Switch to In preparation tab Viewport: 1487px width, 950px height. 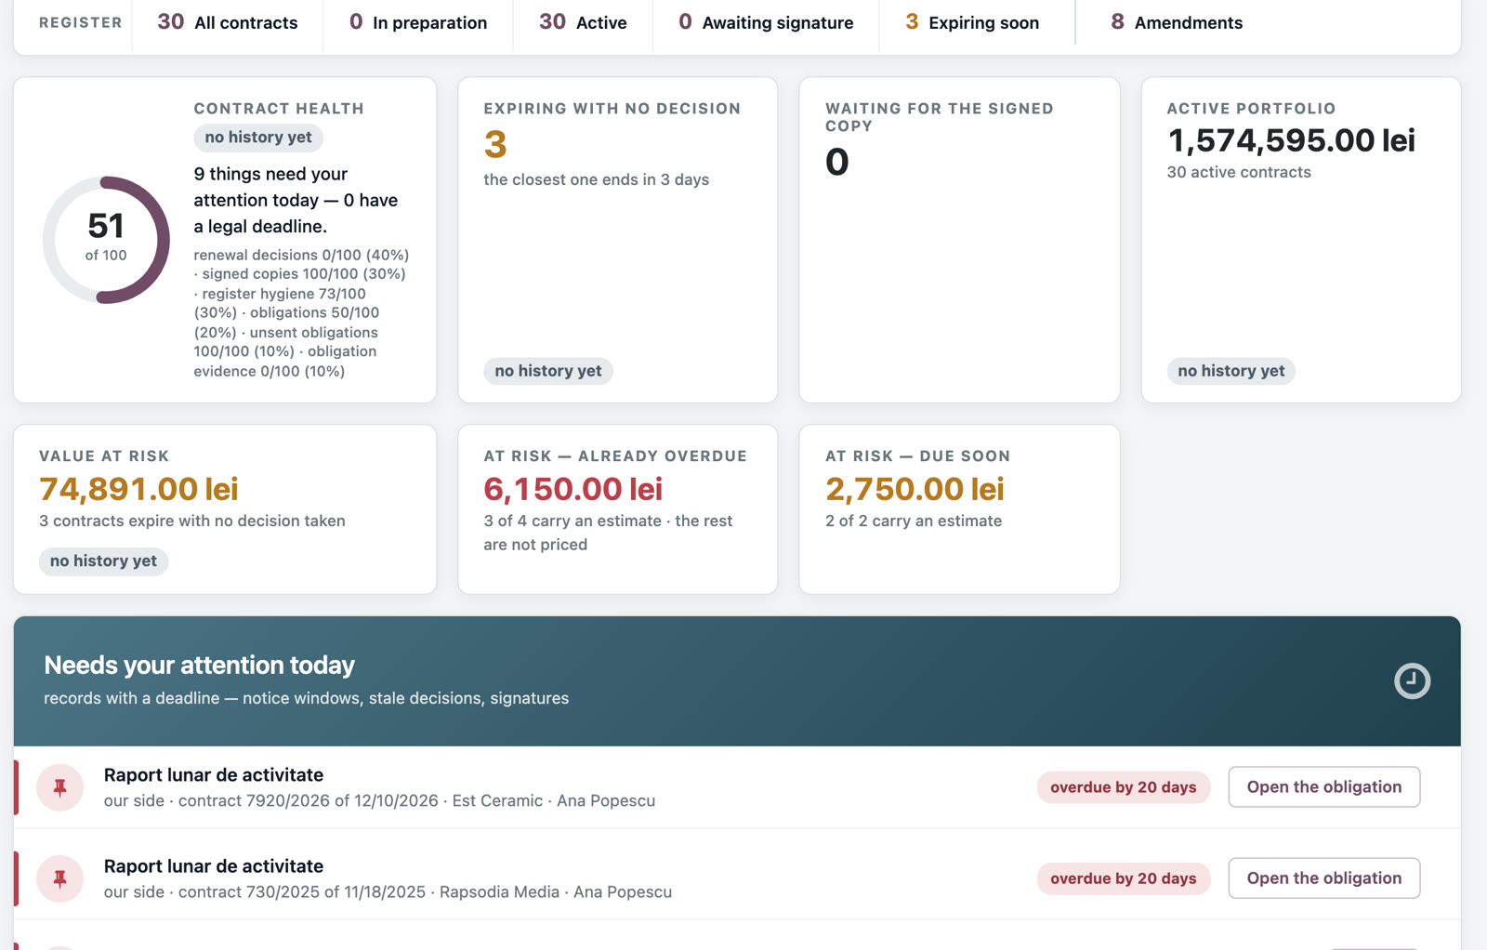click(x=418, y=22)
